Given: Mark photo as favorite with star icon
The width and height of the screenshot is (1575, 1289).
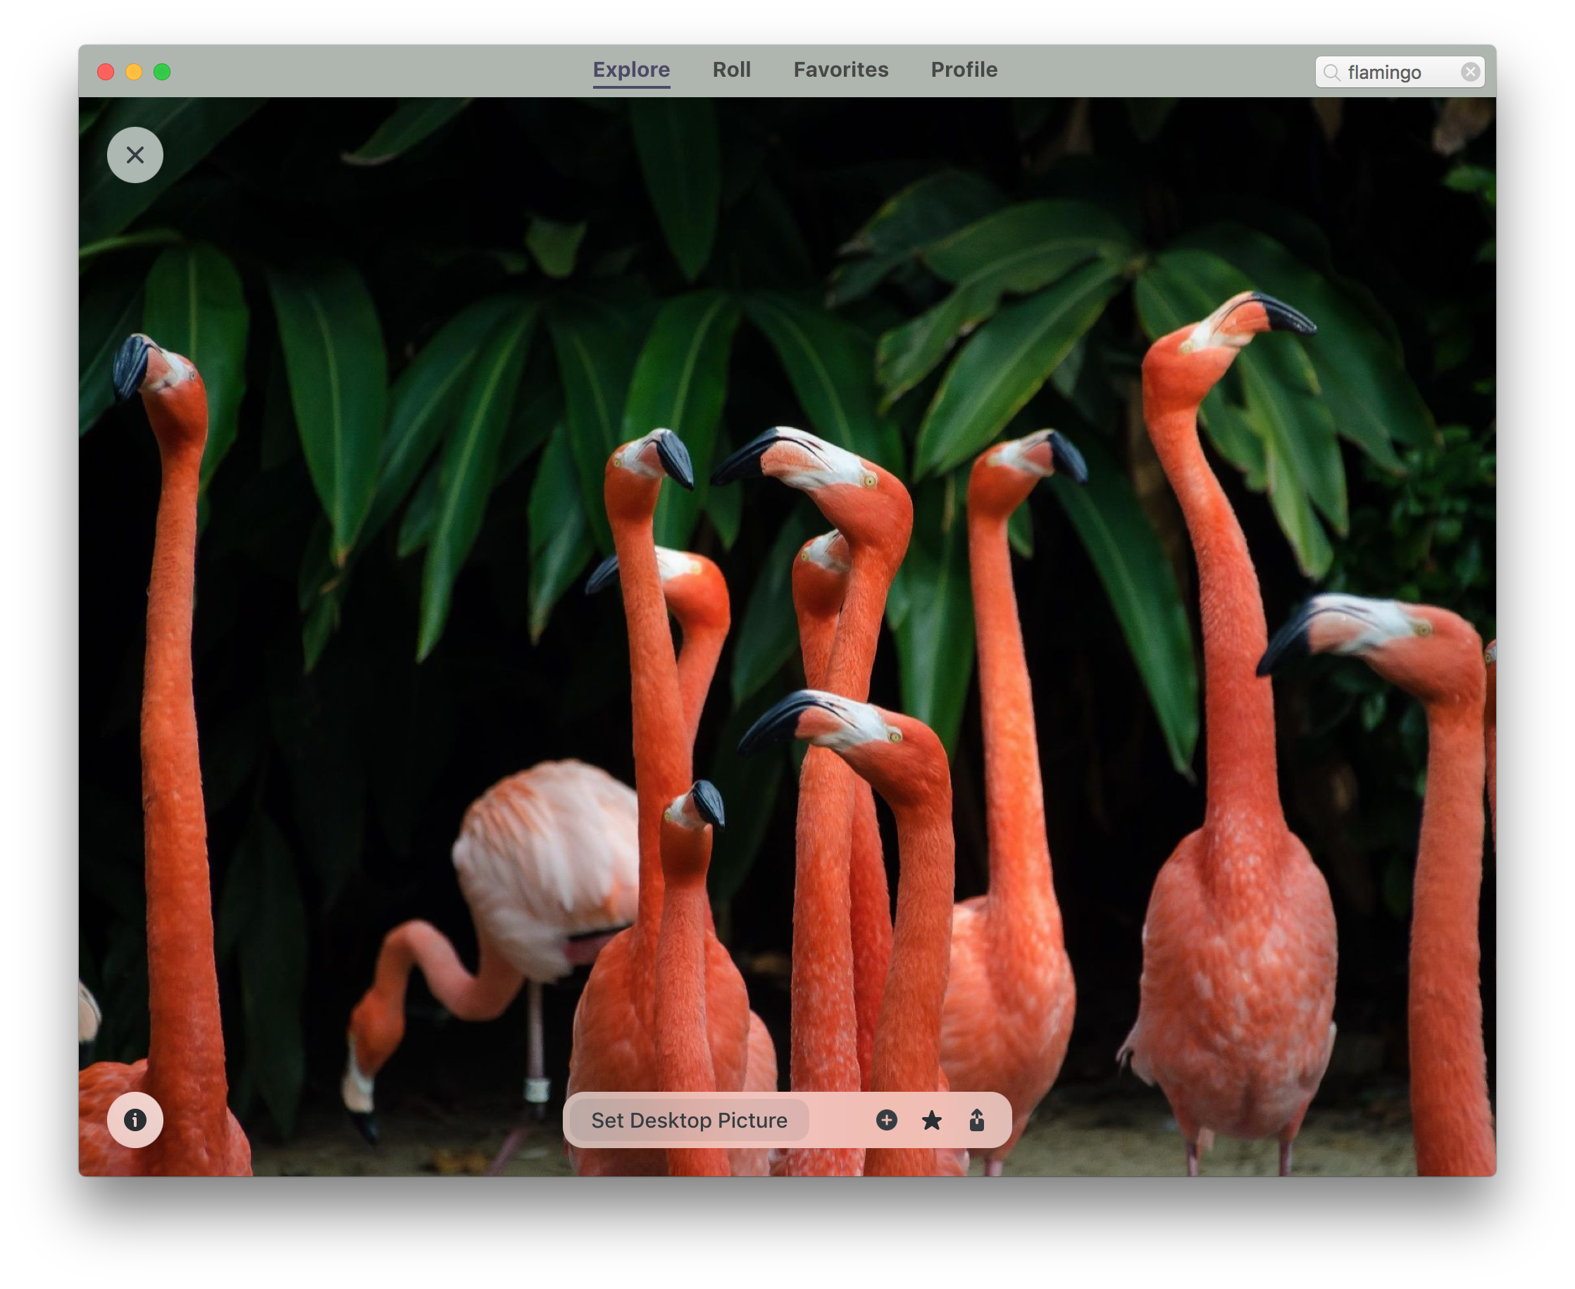Looking at the screenshot, I should (x=932, y=1120).
